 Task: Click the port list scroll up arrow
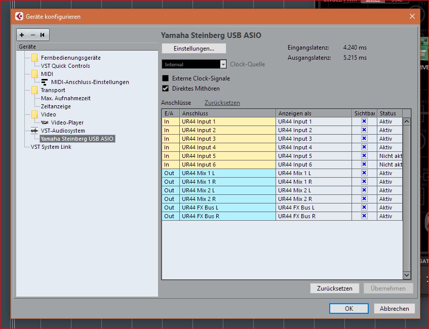[407, 121]
